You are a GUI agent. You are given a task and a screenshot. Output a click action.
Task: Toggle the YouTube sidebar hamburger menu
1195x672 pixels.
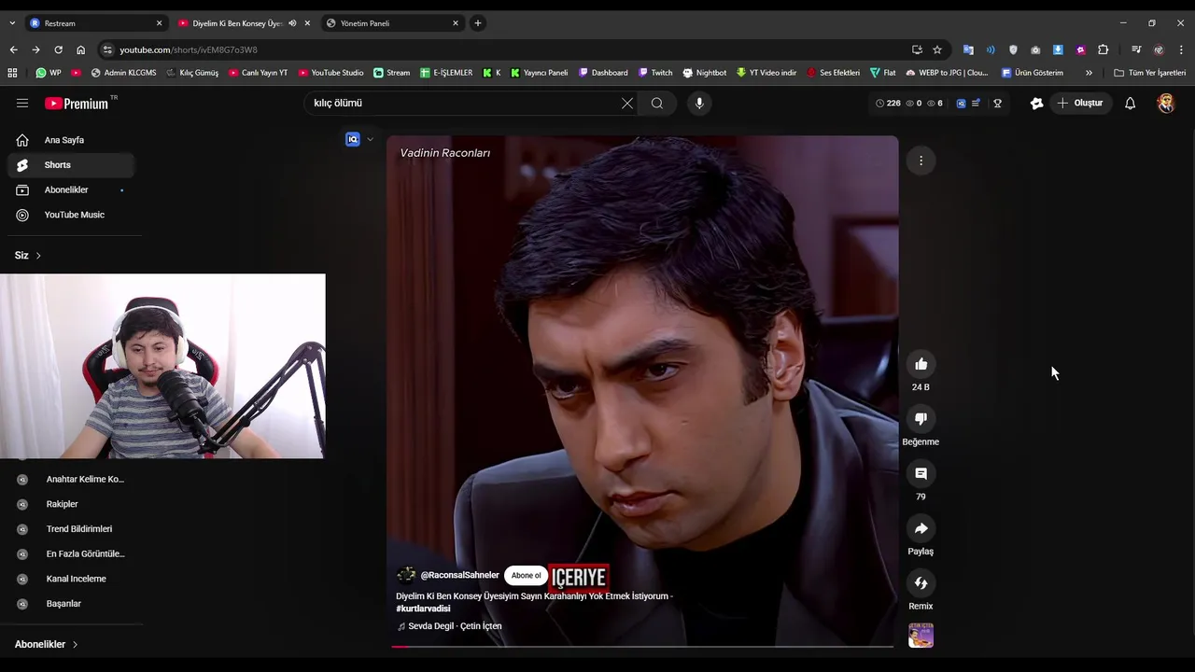tap(22, 104)
